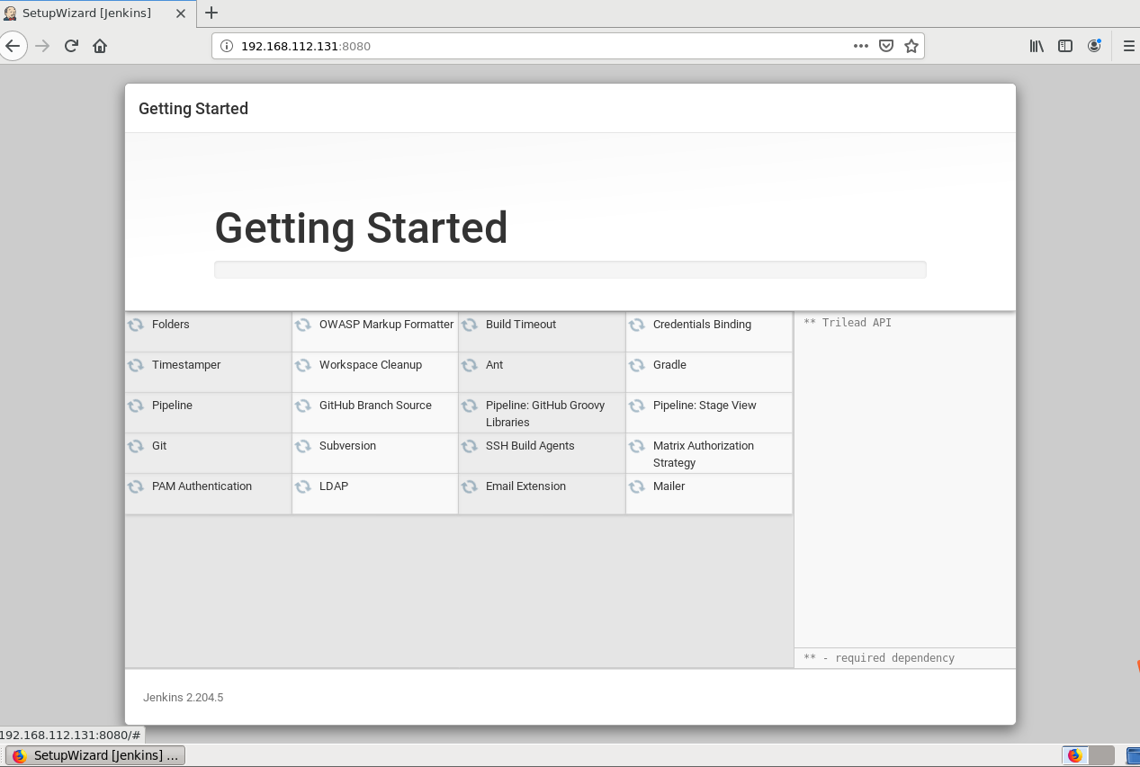The width and height of the screenshot is (1140, 767).
Task: Click the gray workspace box in taskbar
Action: [1101, 755]
